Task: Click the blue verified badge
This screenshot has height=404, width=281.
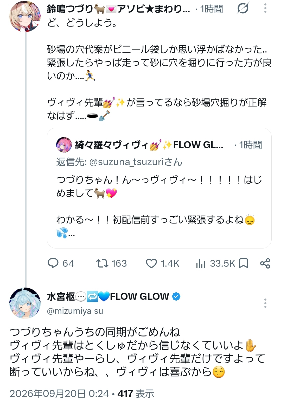Action: coord(176,296)
